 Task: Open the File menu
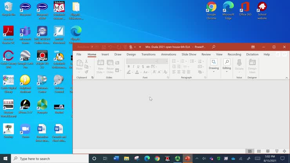pyautogui.click(x=79, y=54)
